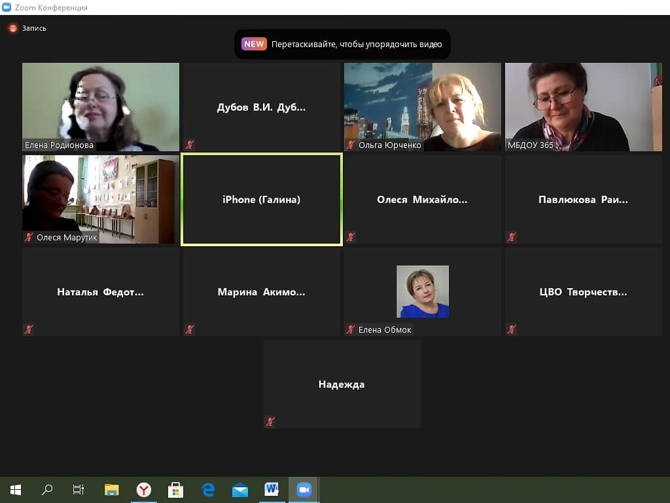The image size is (670, 503).
Task: Open File Explorer from the taskbar
Action: click(111, 490)
